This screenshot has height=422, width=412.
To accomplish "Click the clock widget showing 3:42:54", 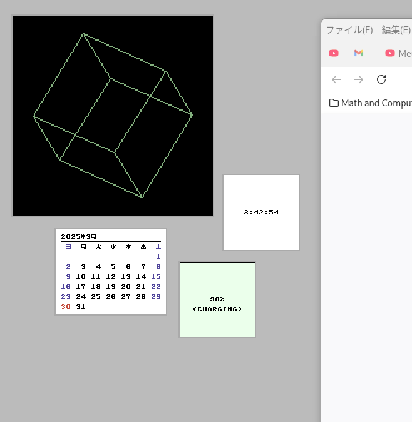I will tap(261, 213).
